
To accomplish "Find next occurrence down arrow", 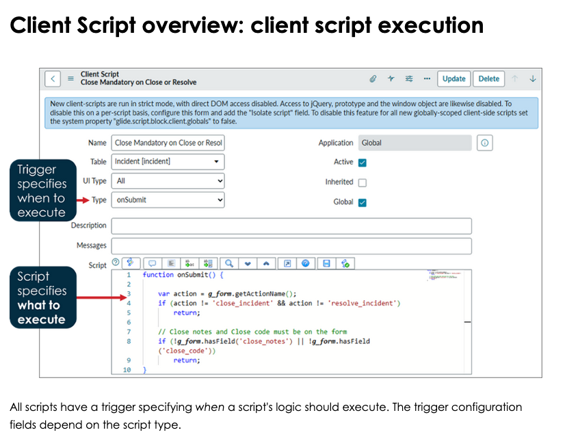I will [248, 263].
